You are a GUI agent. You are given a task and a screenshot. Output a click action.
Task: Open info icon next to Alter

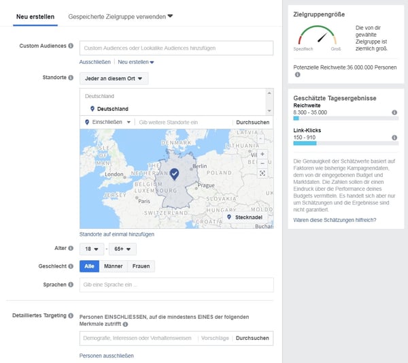71,248
